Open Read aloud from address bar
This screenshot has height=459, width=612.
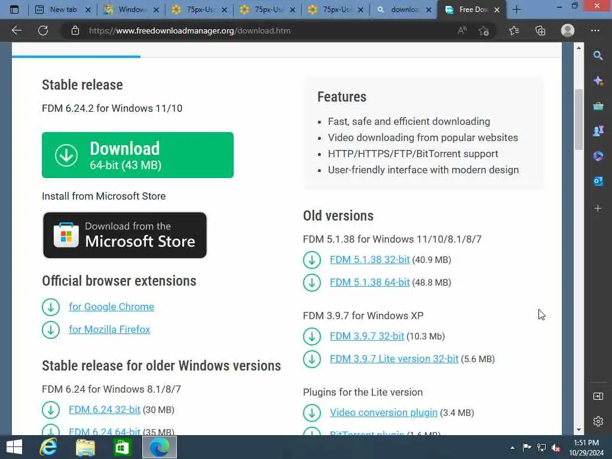(x=462, y=30)
